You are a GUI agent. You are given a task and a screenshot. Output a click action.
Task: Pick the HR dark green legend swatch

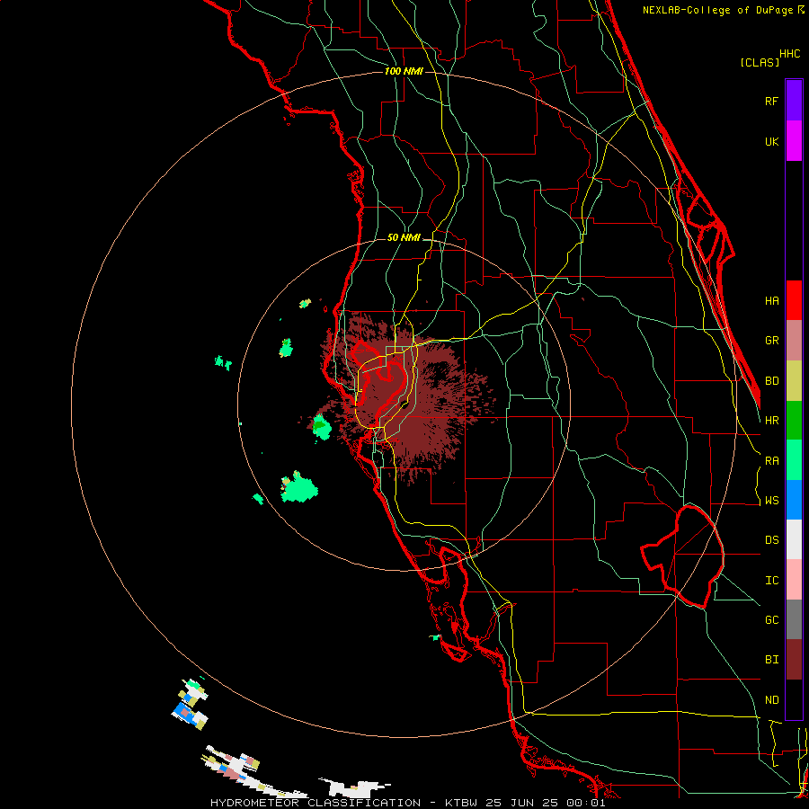click(794, 420)
